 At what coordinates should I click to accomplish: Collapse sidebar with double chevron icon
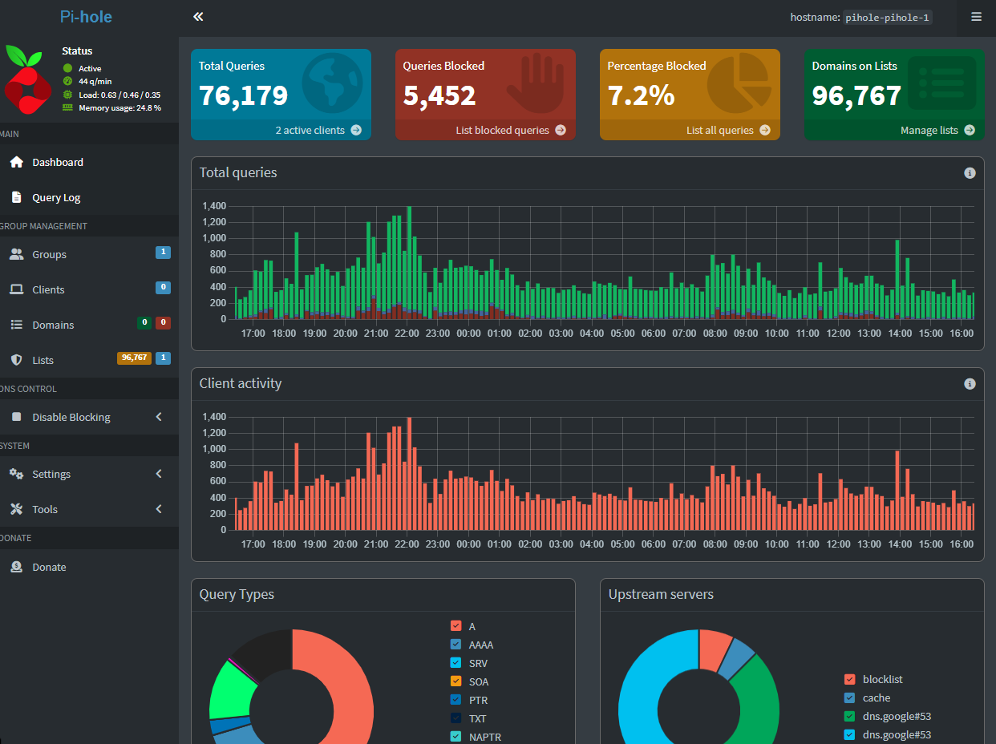[198, 17]
